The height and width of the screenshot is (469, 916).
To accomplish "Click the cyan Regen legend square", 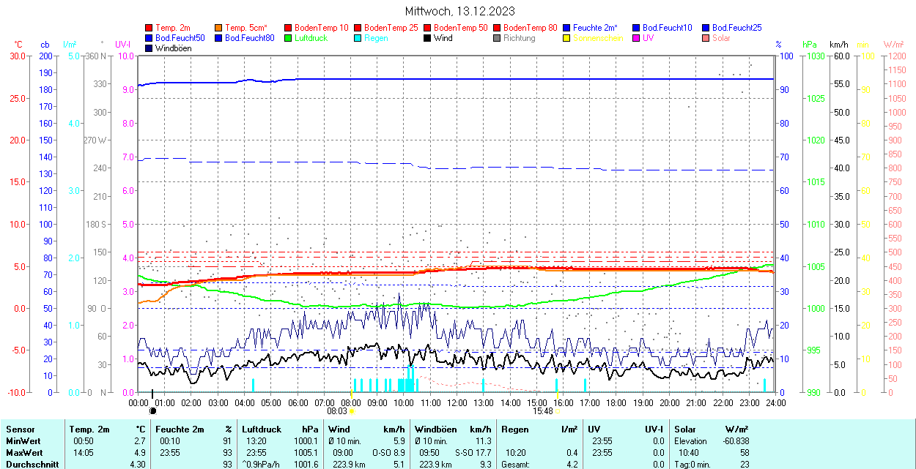I will click(358, 38).
